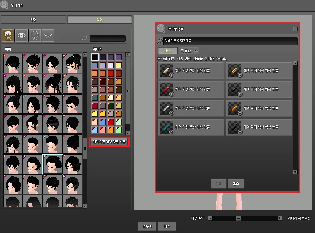Image resolution: width=315 pixels, height=233 pixels.
Task: Click the 만들기 create button
Action: 147,226
